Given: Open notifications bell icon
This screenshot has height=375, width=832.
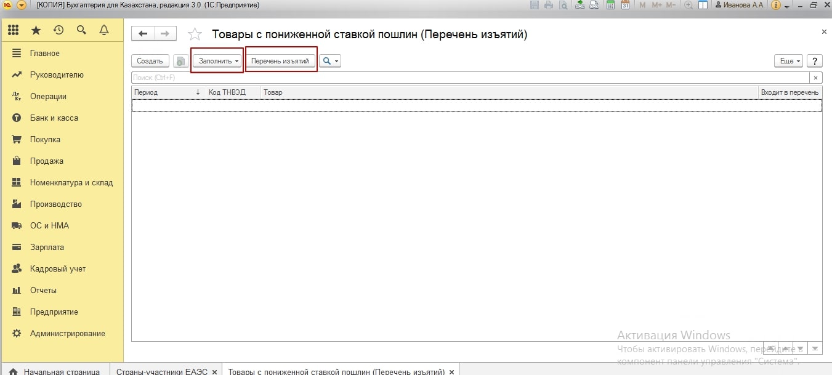Looking at the screenshot, I should (x=104, y=30).
